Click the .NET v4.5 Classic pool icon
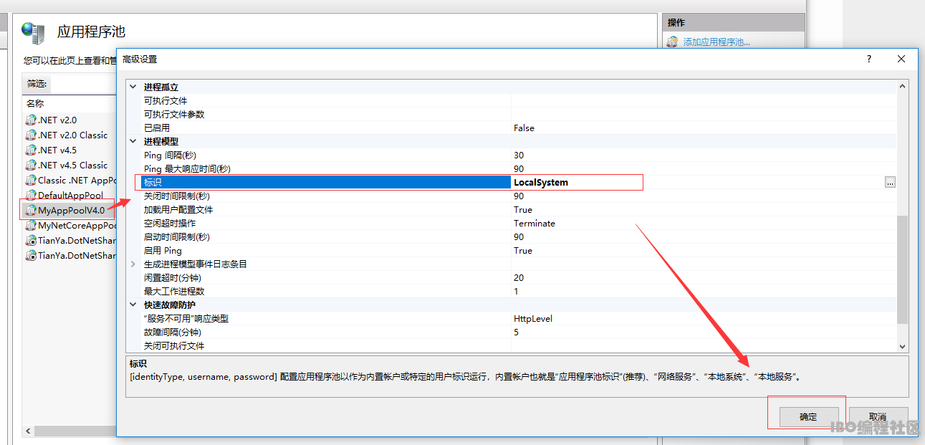 [31, 166]
